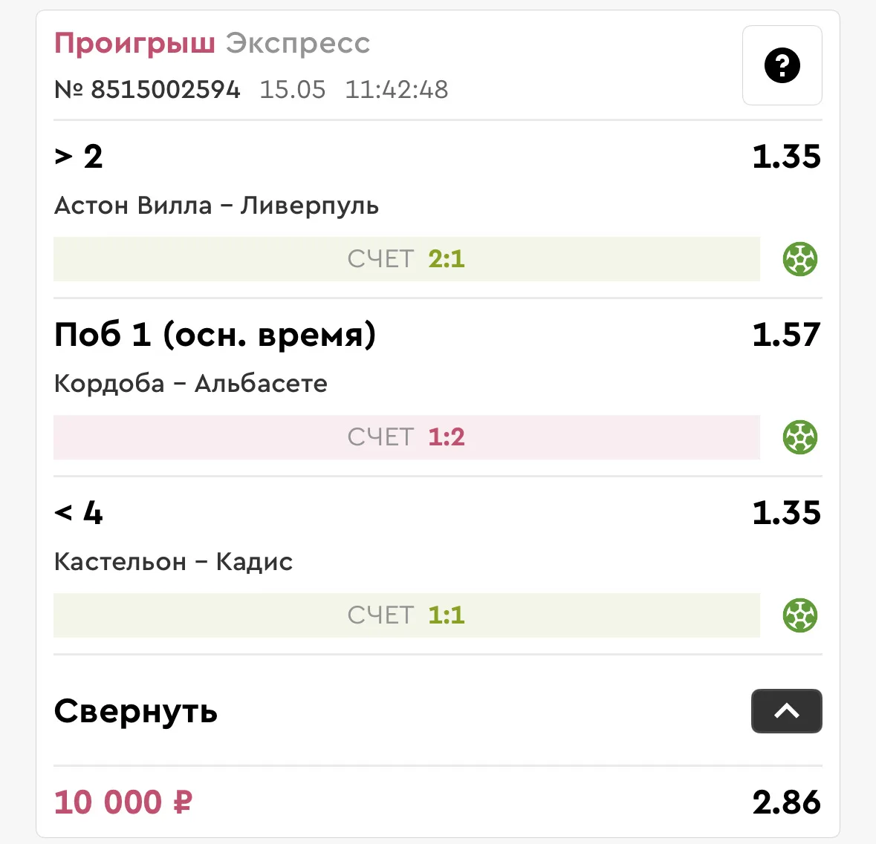Click the Свернуть label

point(136,711)
